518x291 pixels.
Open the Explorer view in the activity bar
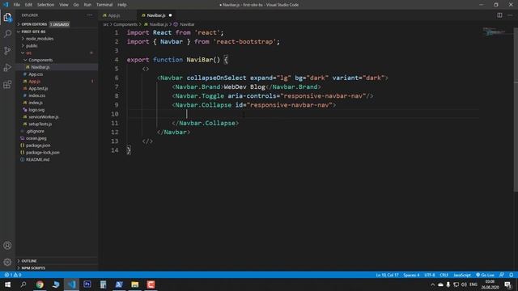coord(7,17)
